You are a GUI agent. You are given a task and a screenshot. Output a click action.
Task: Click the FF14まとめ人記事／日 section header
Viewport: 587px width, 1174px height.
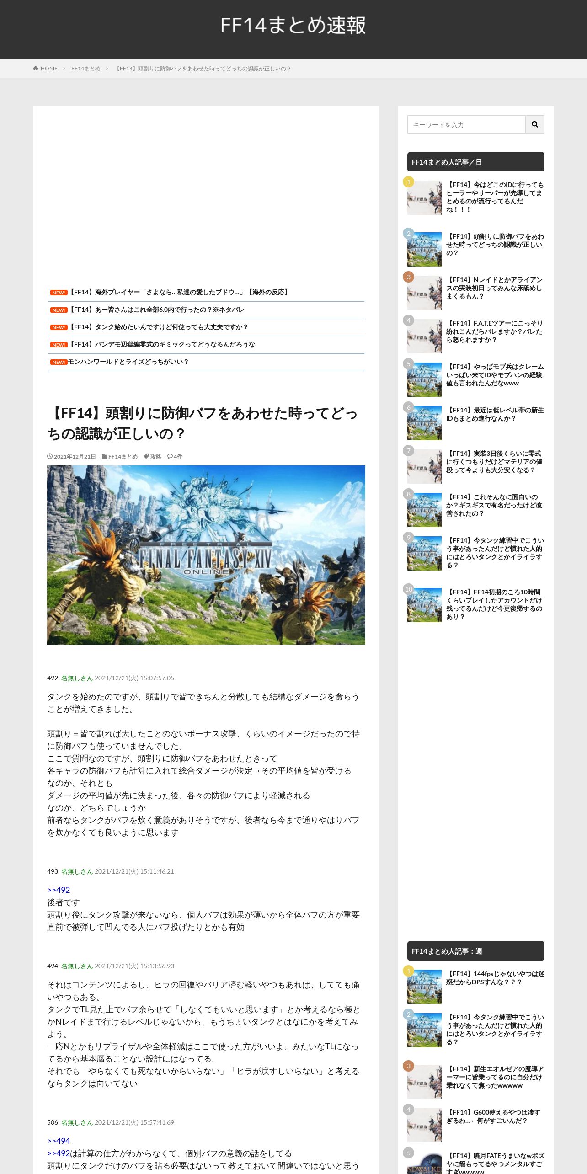pyautogui.click(x=476, y=162)
